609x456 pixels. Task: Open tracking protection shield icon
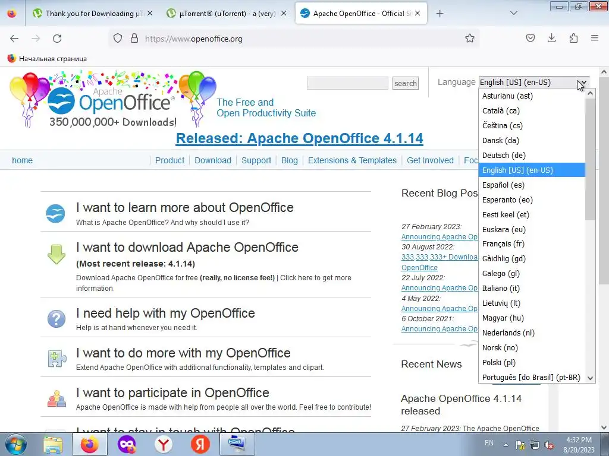(118, 39)
